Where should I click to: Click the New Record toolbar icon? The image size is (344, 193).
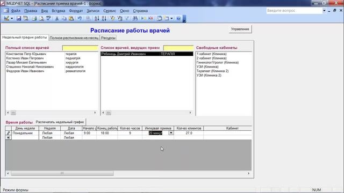144,18
